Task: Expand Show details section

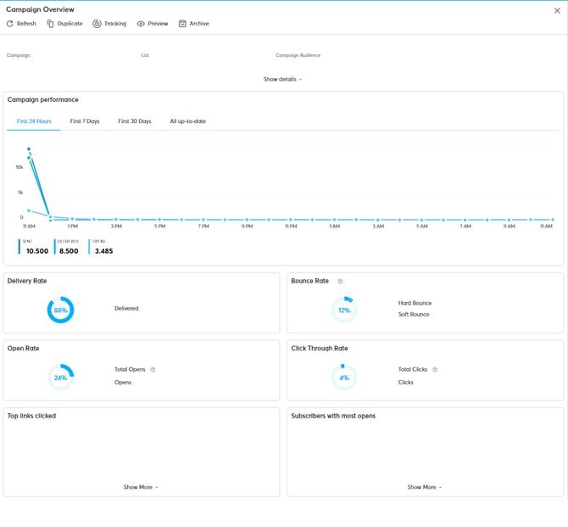Action: [x=282, y=79]
